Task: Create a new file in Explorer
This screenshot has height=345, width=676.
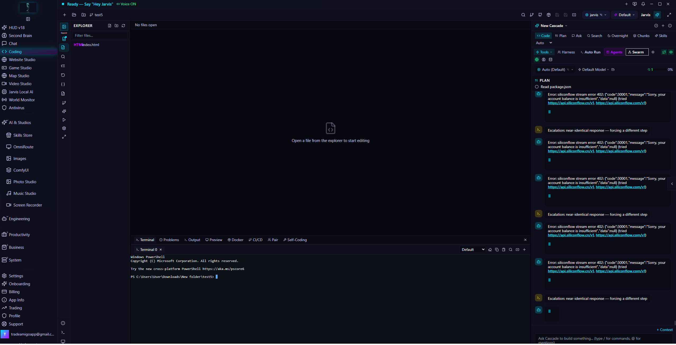Action: coord(110,26)
